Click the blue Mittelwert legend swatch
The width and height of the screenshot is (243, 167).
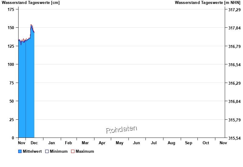point(20,151)
